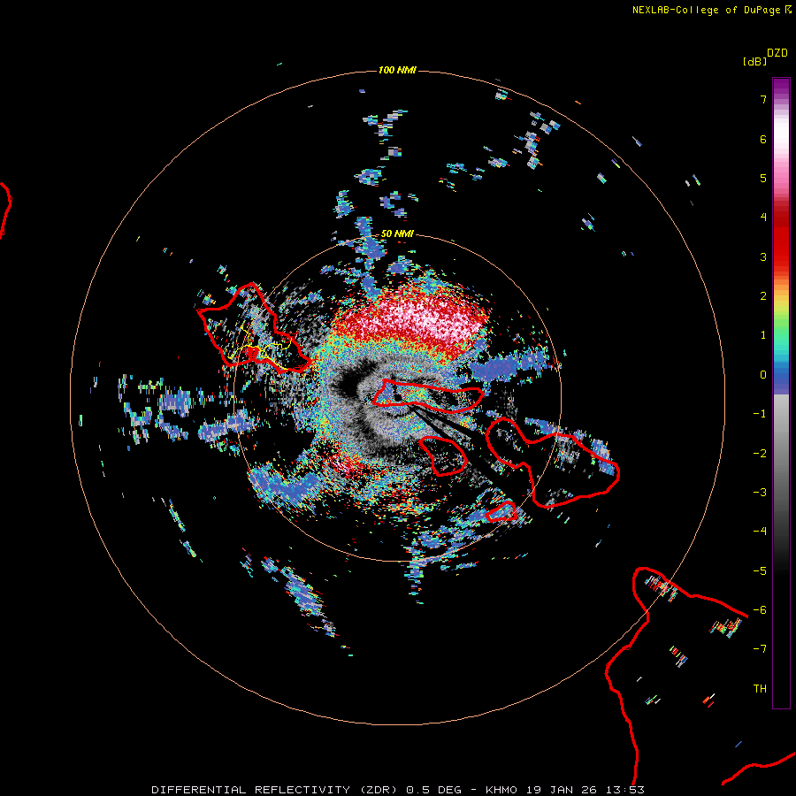Click the 3 dB tick on the color scale

pyautogui.click(x=763, y=256)
